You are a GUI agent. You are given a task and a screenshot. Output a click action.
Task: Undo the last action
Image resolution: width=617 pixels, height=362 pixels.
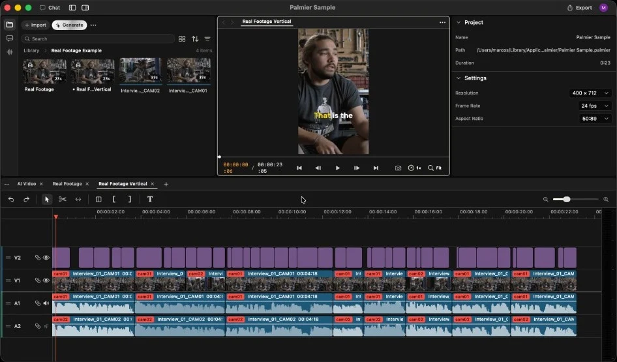[x=11, y=200]
